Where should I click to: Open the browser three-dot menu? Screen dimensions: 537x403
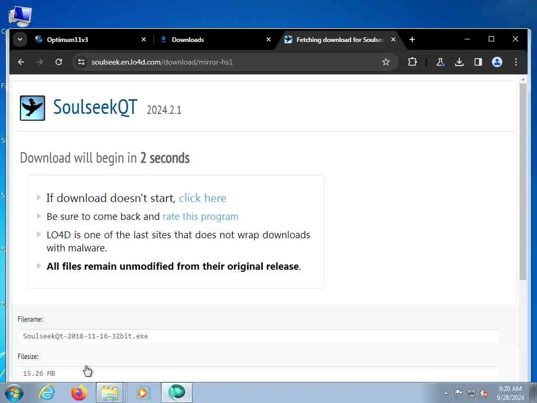[x=516, y=62]
